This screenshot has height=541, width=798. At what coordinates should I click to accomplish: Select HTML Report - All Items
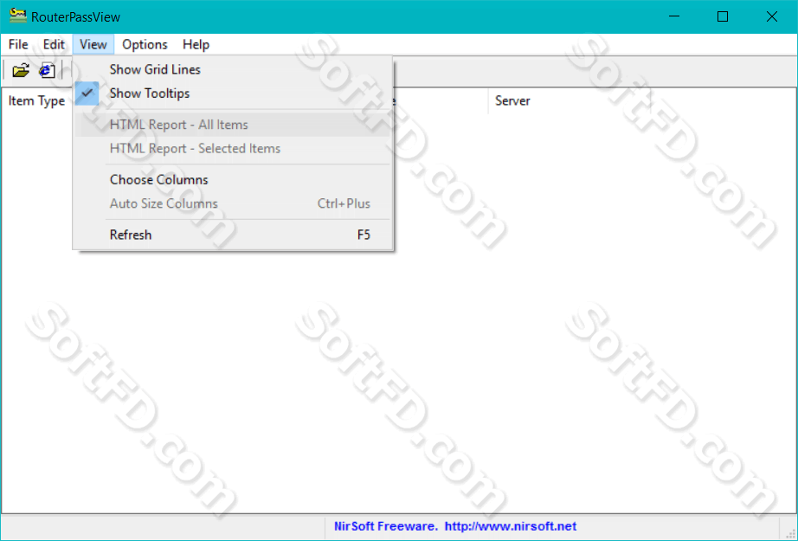234,125
